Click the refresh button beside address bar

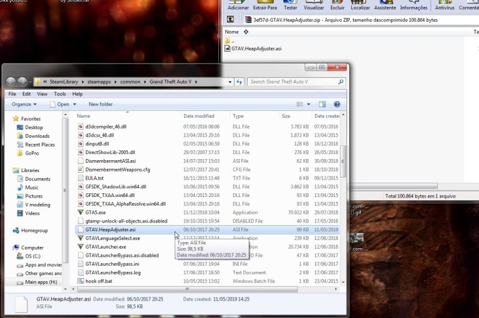tap(239, 82)
